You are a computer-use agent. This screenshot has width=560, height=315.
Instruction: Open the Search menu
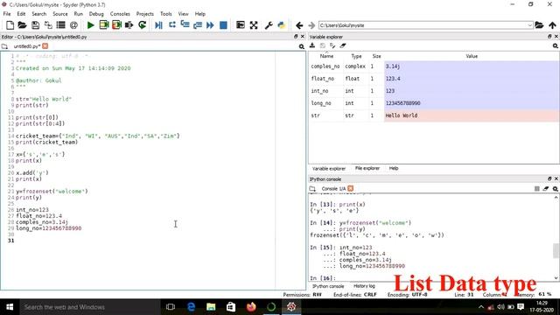[x=38, y=14]
